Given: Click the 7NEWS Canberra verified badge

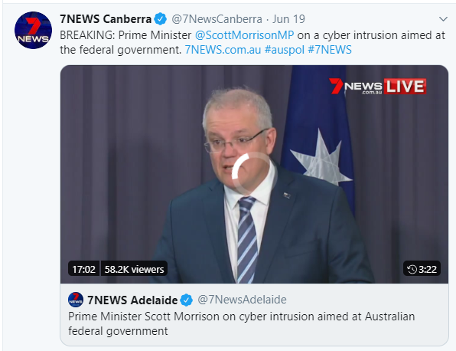Looking at the screenshot, I should coord(160,19).
